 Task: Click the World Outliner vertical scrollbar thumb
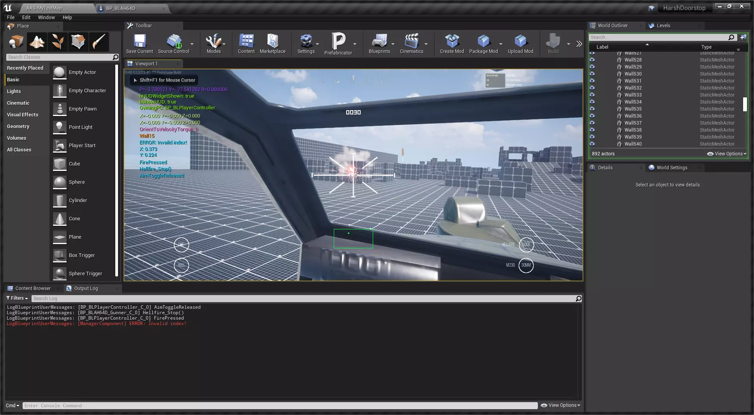click(x=745, y=104)
